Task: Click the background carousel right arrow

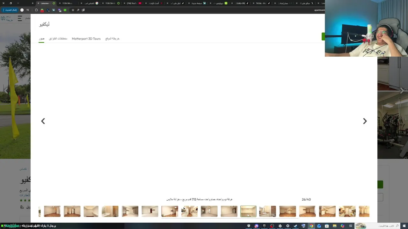Action: point(402,91)
